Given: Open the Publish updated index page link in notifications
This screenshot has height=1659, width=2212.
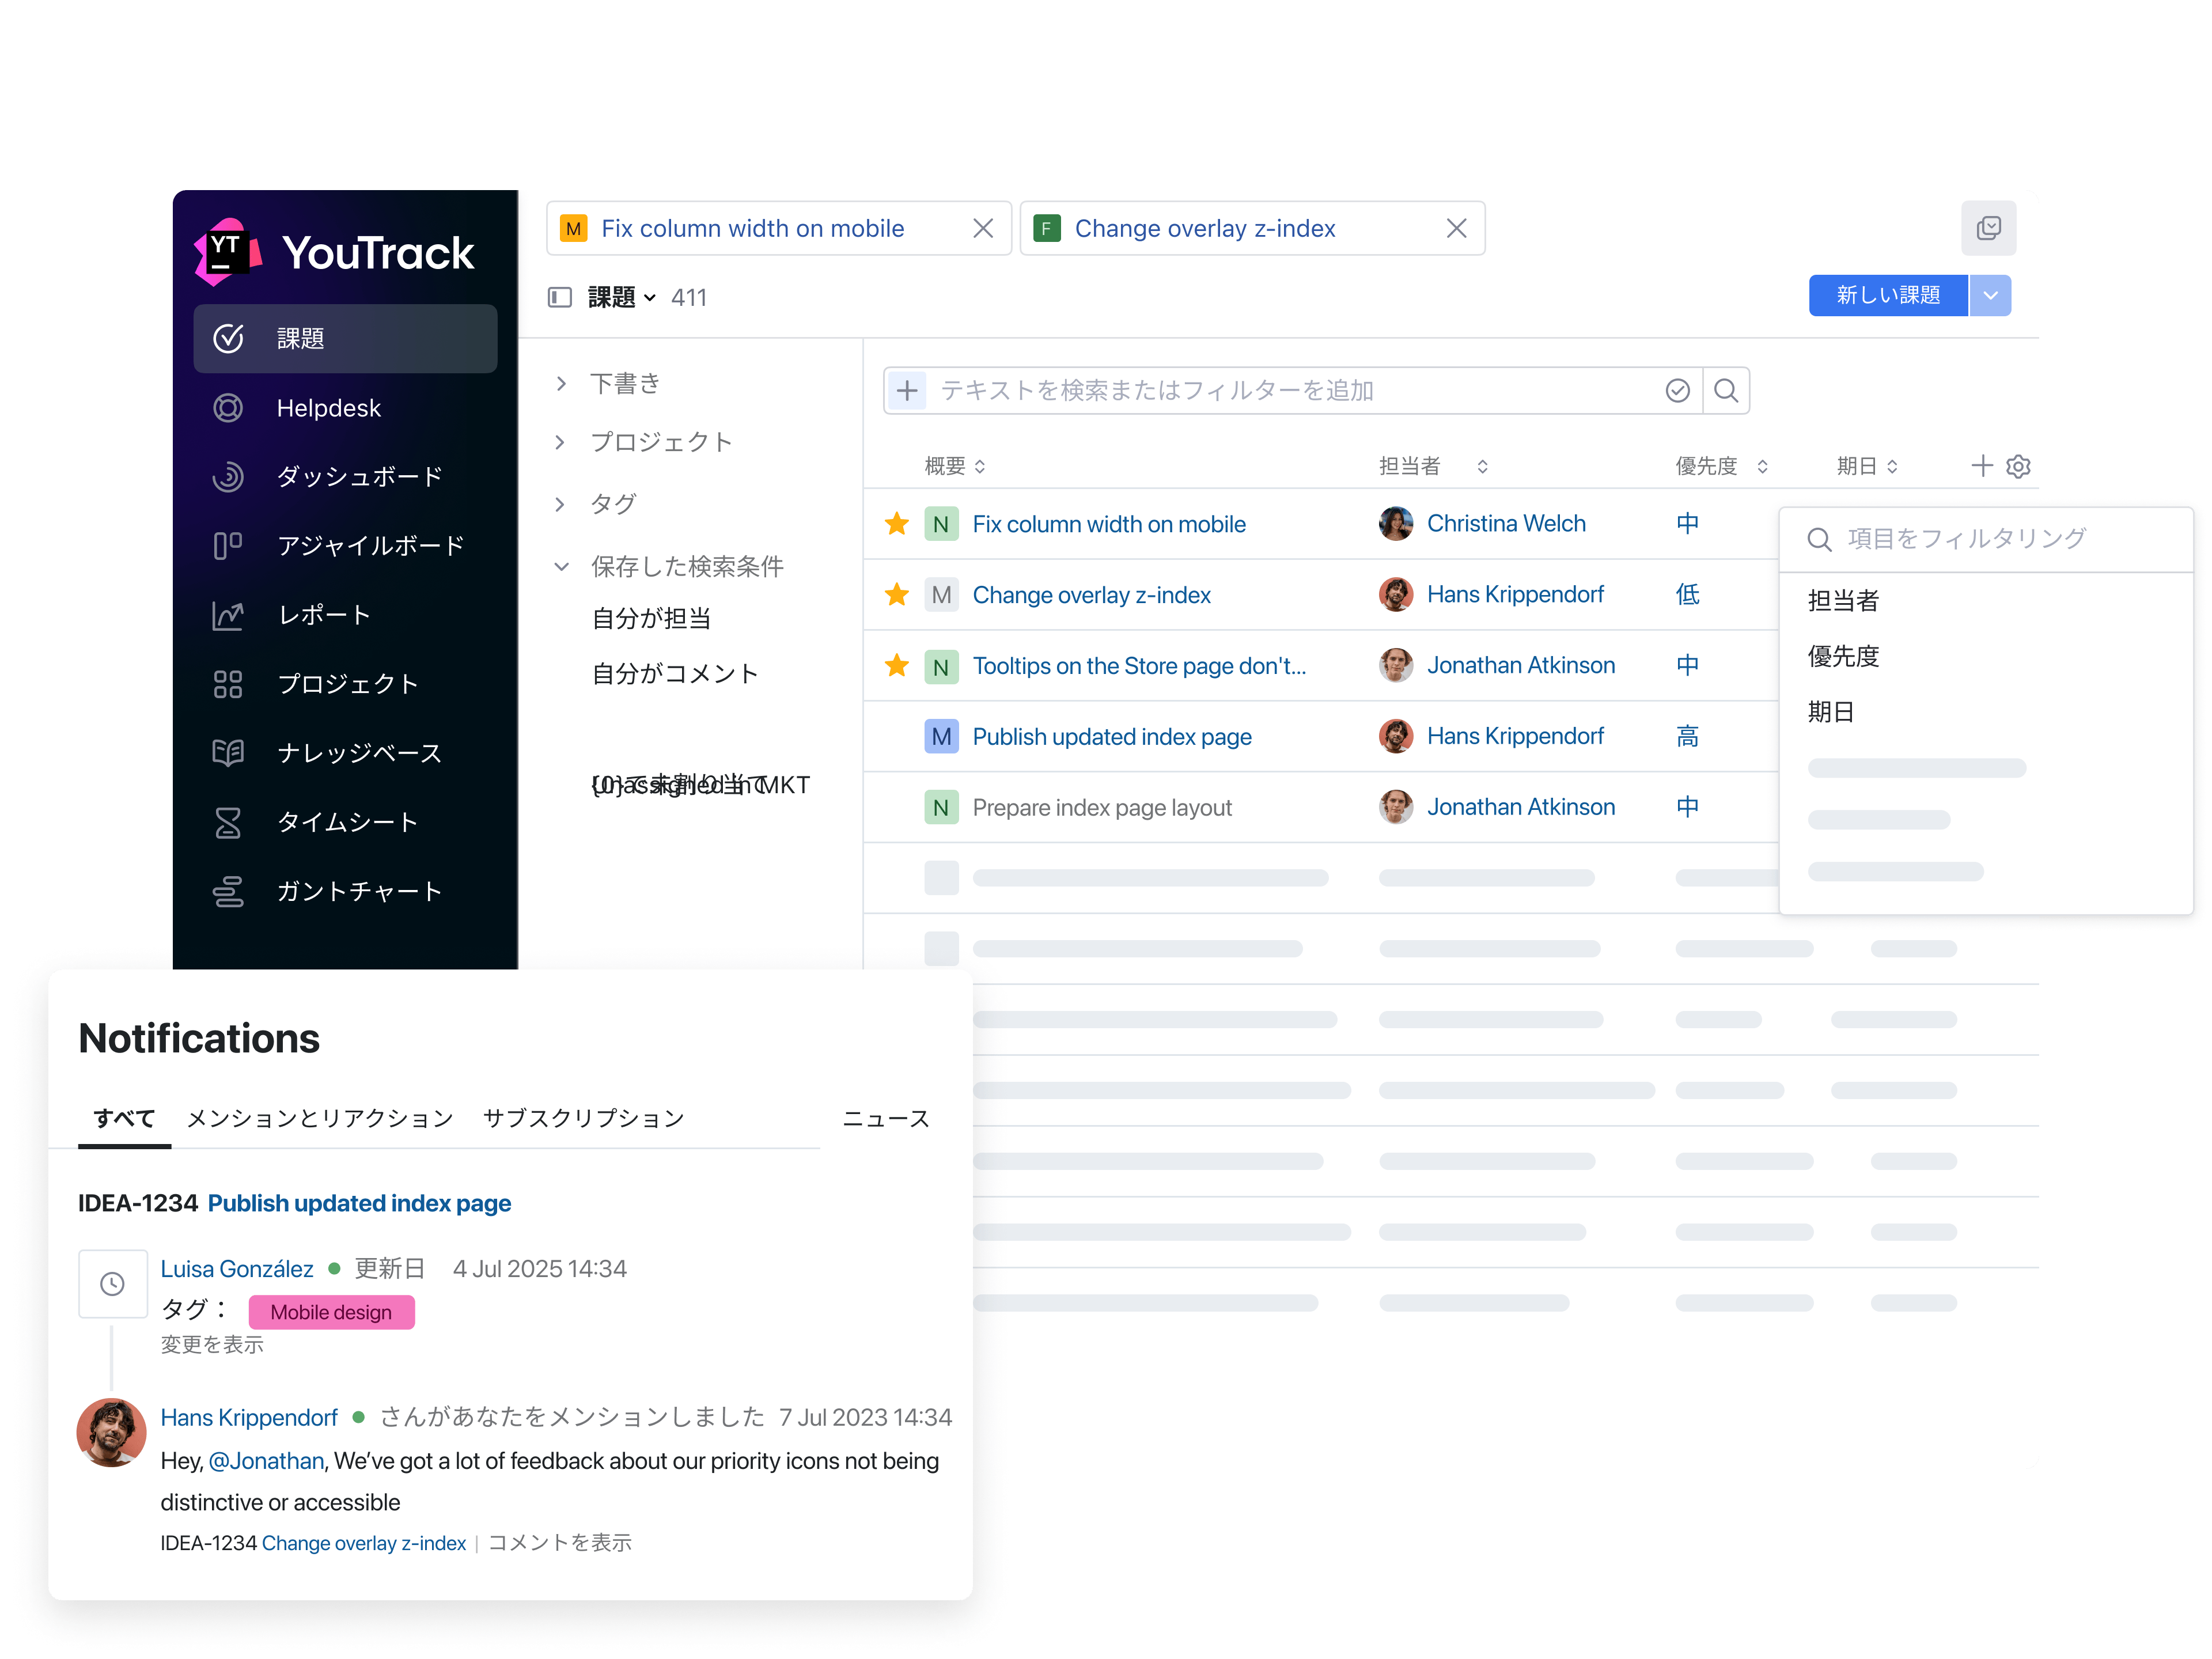Looking at the screenshot, I should tap(359, 1203).
